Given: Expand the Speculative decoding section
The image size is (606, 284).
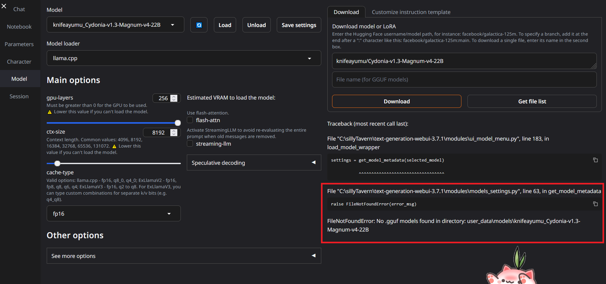Looking at the screenshot, I should 254,163.
